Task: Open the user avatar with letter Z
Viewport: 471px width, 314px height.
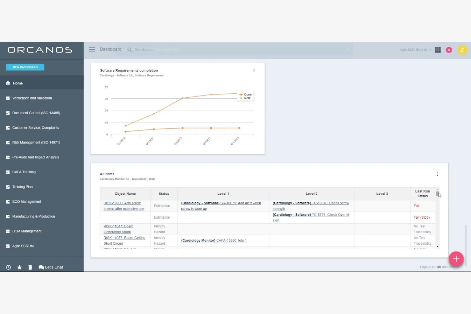Action: pyautogui.click(x=462, y=50)
